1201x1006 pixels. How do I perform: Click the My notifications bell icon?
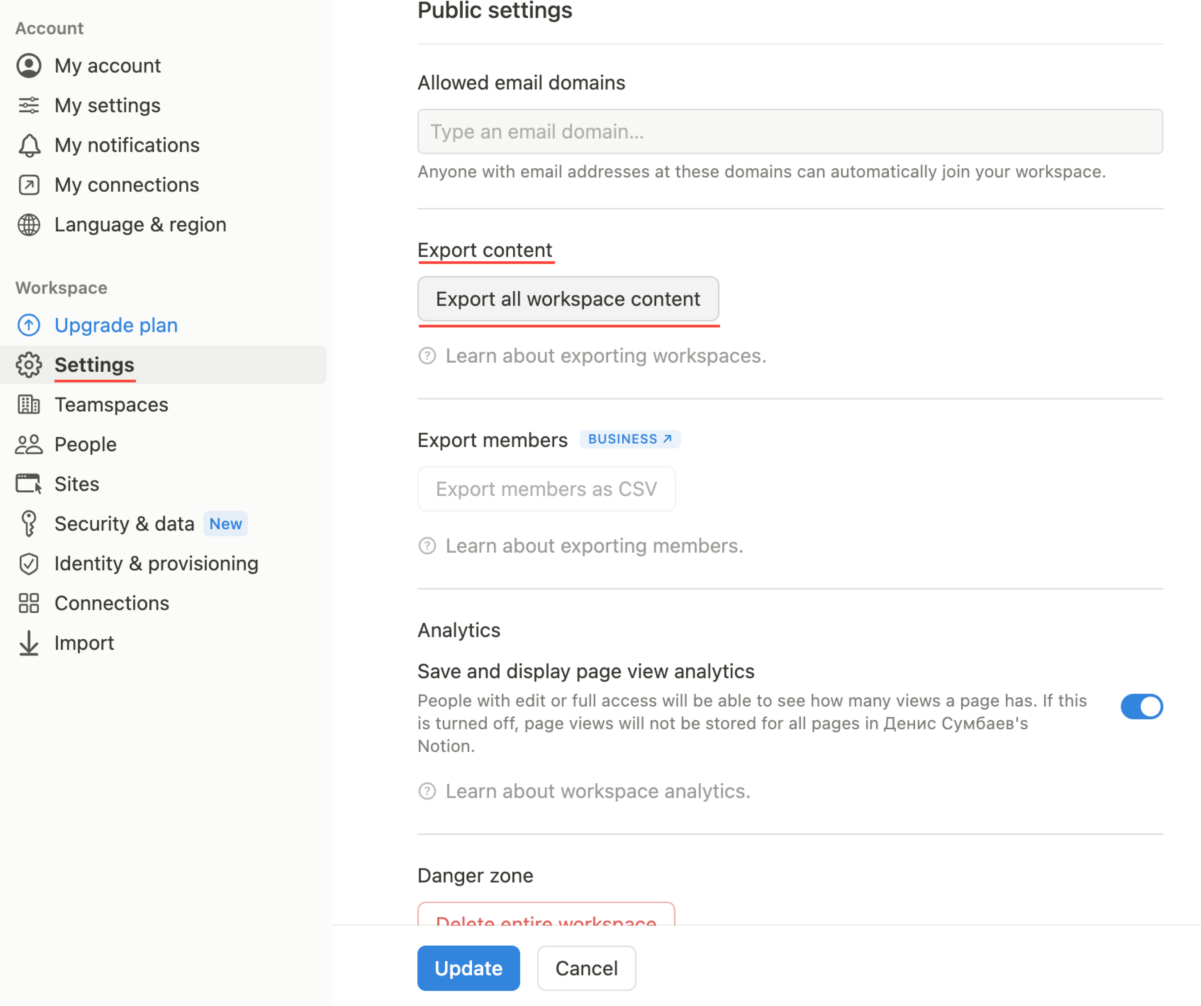[x=29, y=145]
